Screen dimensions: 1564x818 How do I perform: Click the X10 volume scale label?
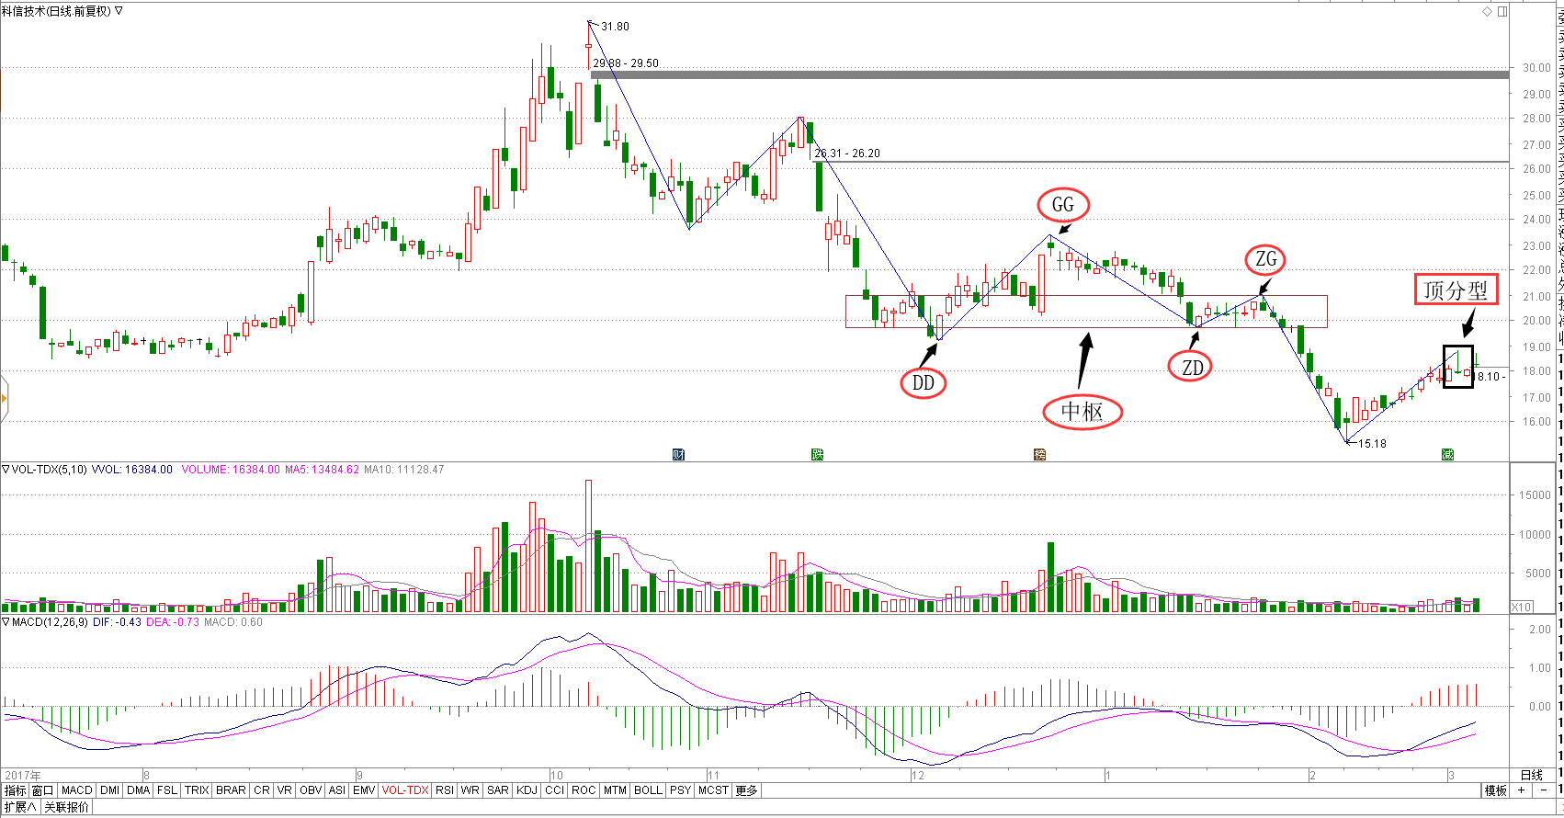(1522, 607)
